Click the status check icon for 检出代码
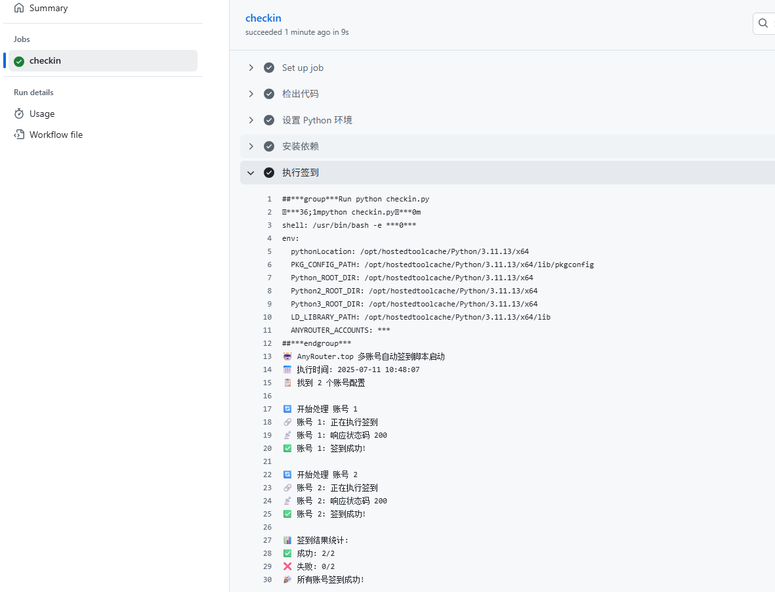775x592 pixels. (269, 94)
